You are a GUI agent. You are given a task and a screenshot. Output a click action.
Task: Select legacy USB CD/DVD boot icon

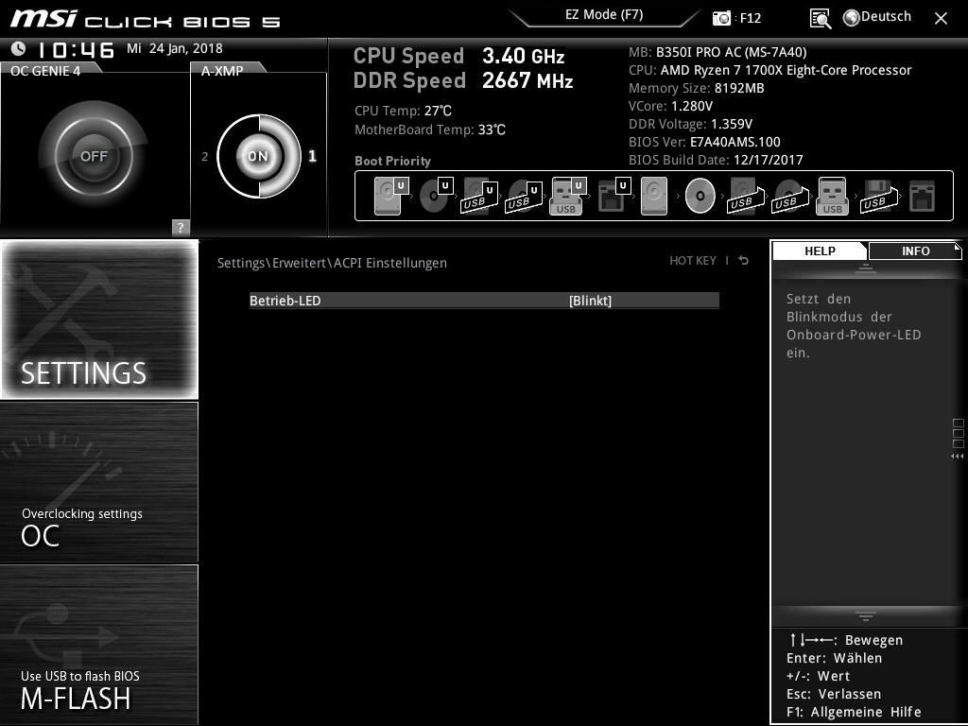coord(789,196)
